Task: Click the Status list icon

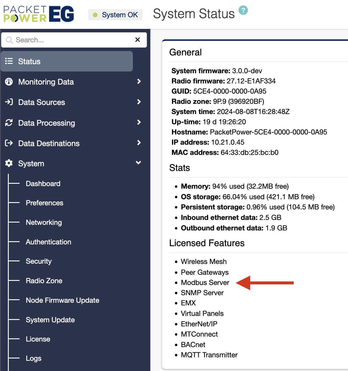Action: pyautogui.click(x=9, y=61)
